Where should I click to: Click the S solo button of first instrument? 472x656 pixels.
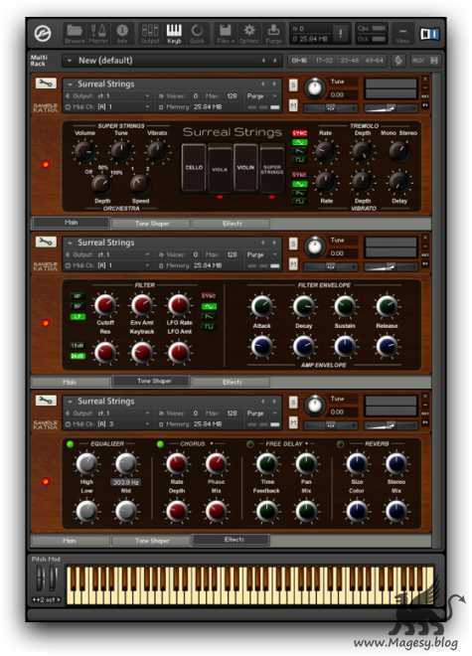click(x=293, y=84)
